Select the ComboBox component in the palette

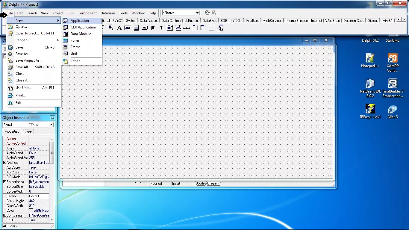coord(178,28)
